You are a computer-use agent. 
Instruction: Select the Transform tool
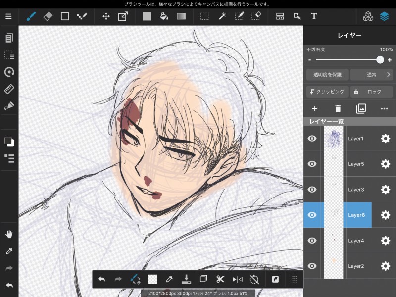tap(123, 16)
